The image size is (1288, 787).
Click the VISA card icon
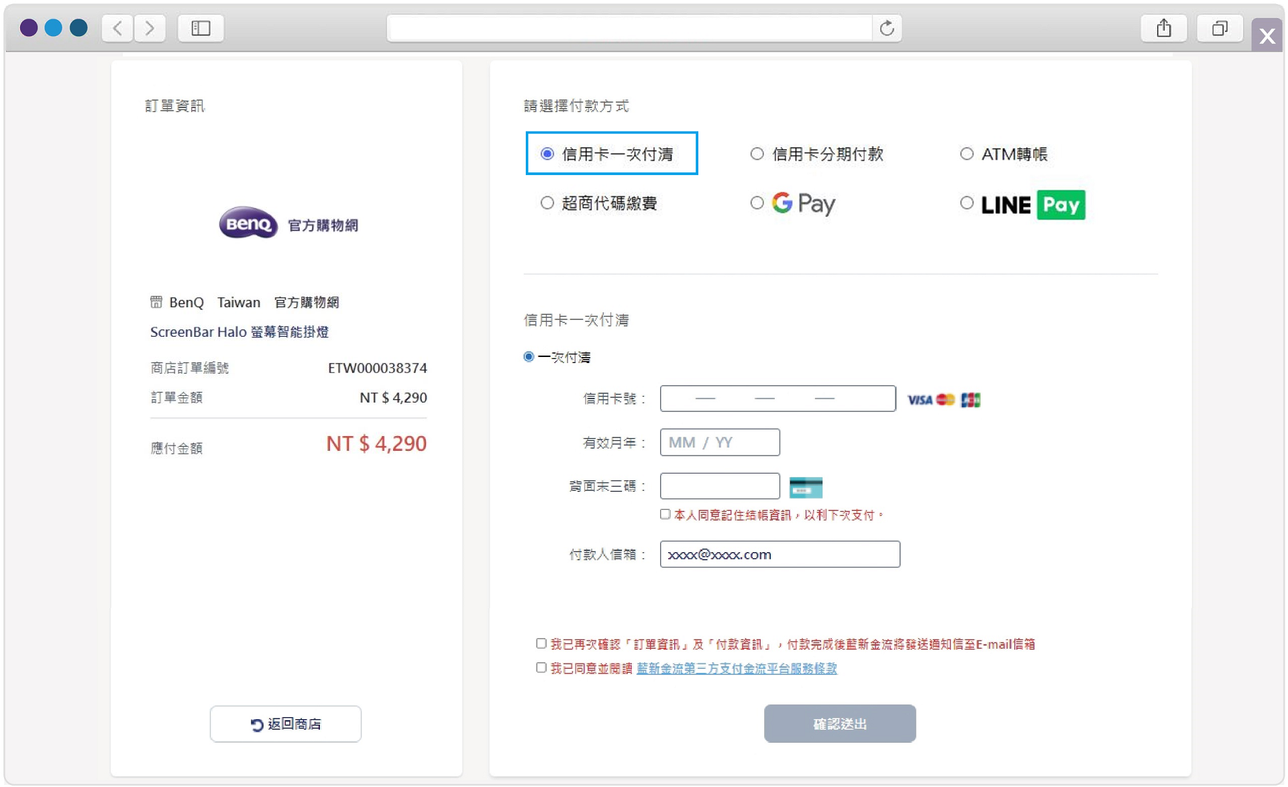point(919,399)
